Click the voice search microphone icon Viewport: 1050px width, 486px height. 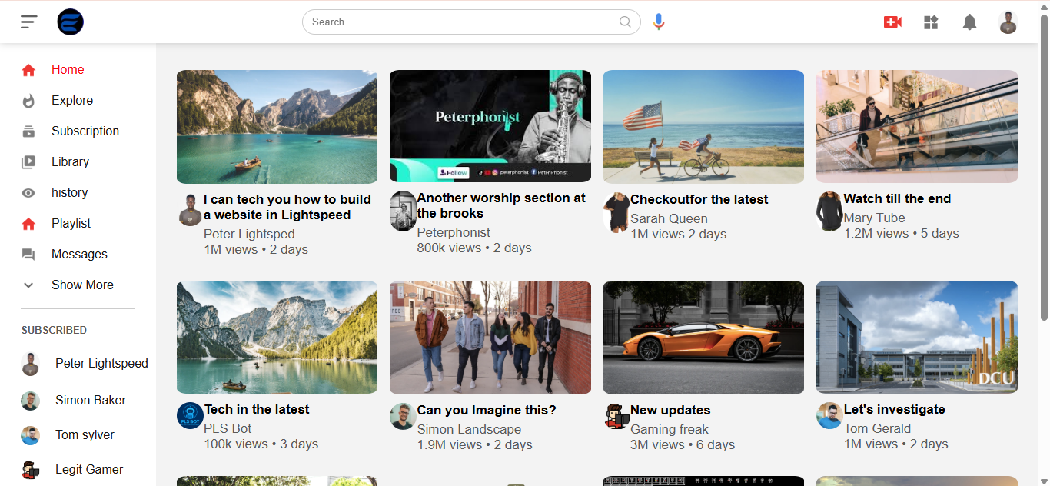click(658, 22)
